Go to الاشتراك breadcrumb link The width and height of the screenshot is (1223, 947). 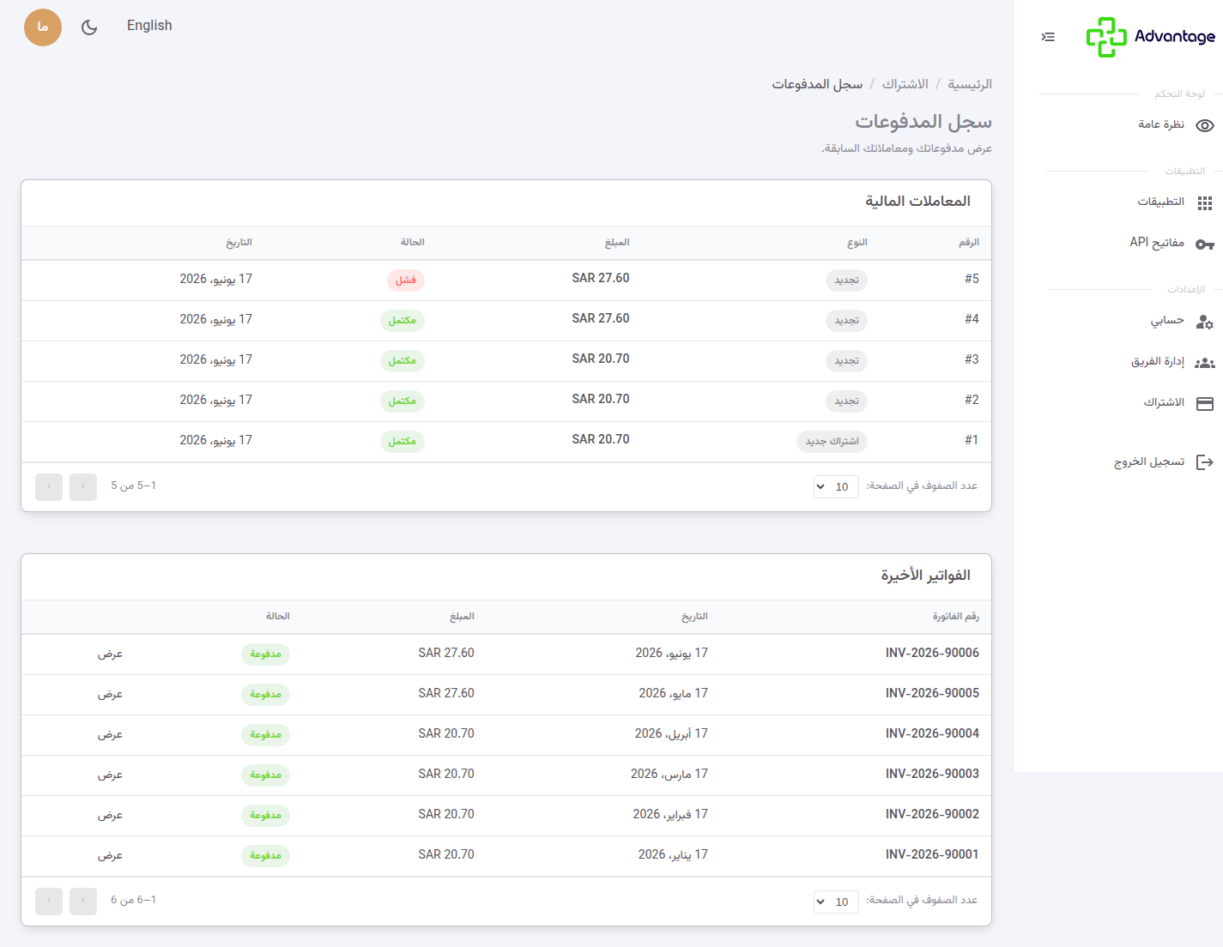click(905, 84)
